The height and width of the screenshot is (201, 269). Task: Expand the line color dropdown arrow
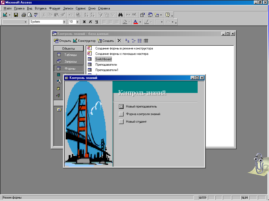pos(151,22)
